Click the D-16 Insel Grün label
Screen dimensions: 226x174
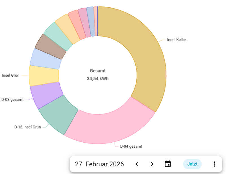28,127
